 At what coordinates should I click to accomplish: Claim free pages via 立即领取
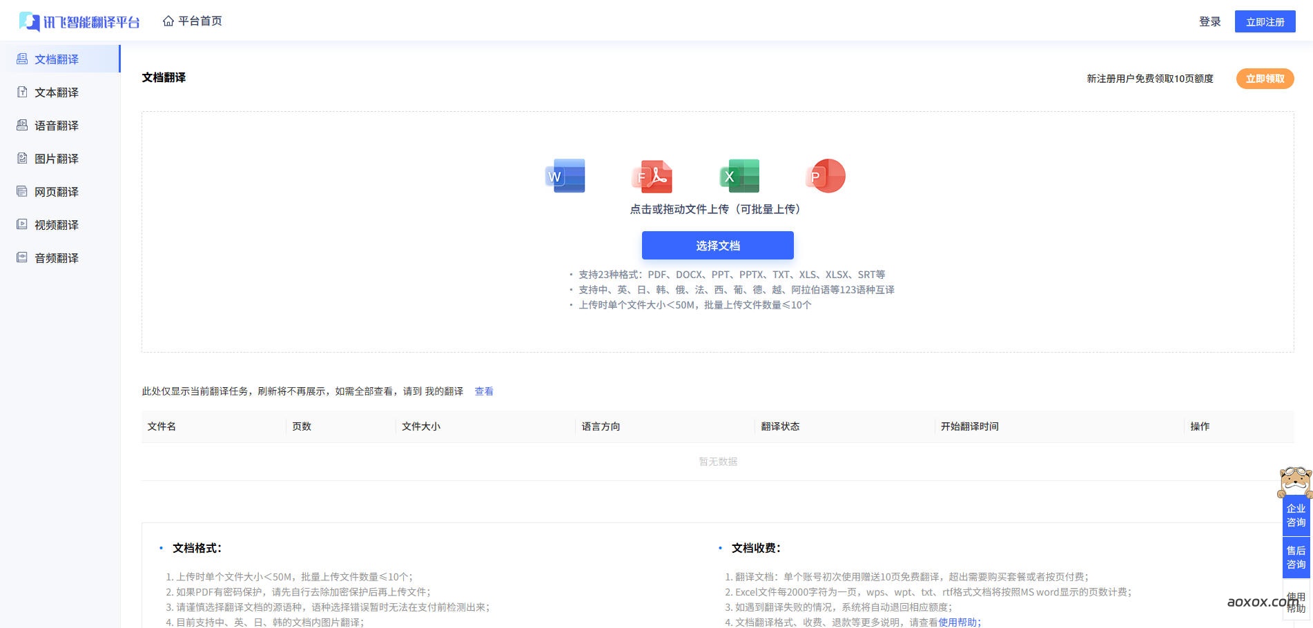tap(1265, 78)
